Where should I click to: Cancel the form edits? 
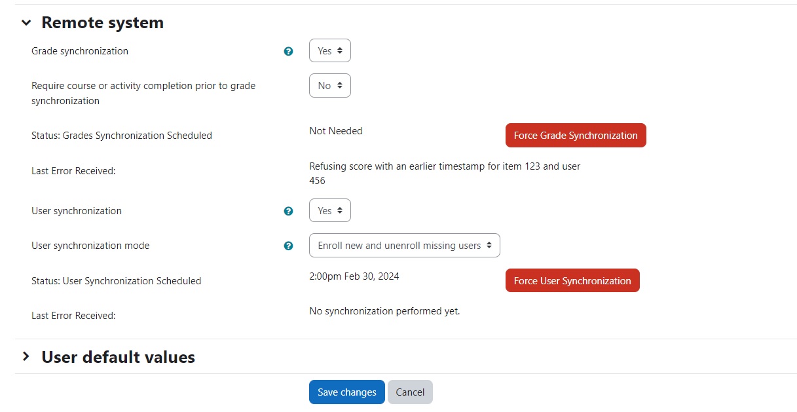(410, 392)
